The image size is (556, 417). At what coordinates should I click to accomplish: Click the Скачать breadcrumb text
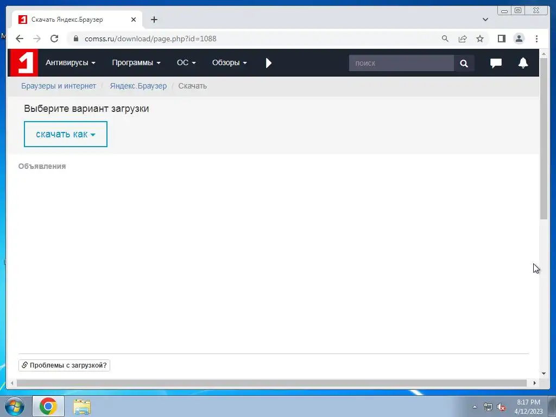[x=193, y=86]
